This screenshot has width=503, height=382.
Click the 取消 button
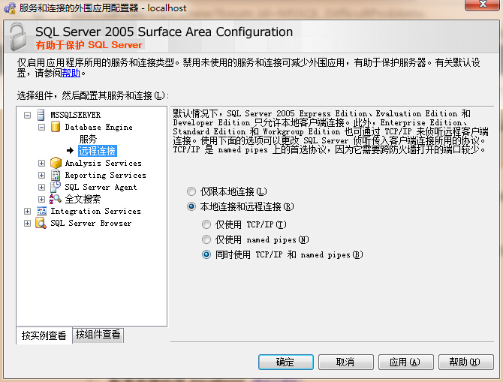pos(346,362)
